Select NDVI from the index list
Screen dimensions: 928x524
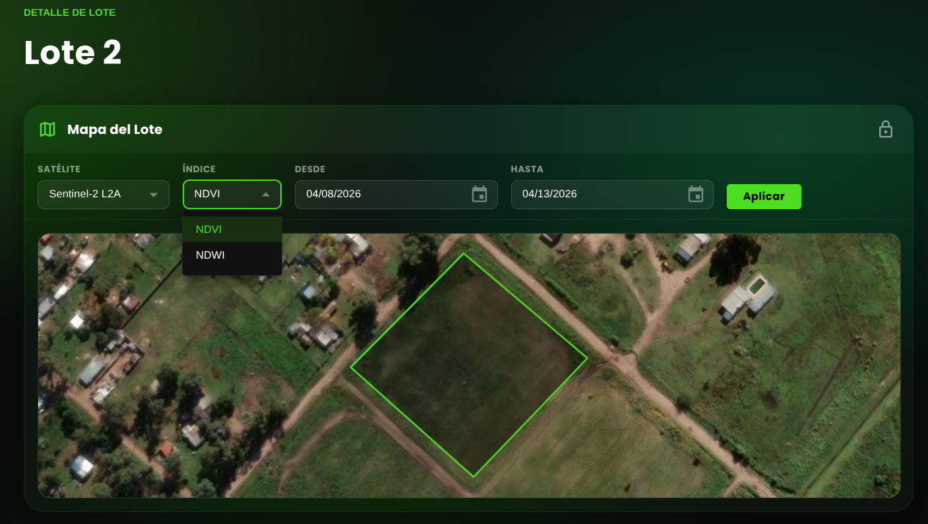click(x=232, y=230)
